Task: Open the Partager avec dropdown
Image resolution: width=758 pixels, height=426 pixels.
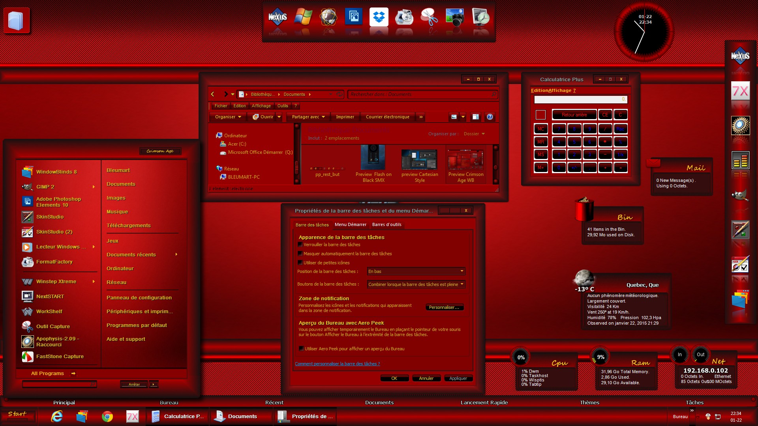Action: pos(308,117)
